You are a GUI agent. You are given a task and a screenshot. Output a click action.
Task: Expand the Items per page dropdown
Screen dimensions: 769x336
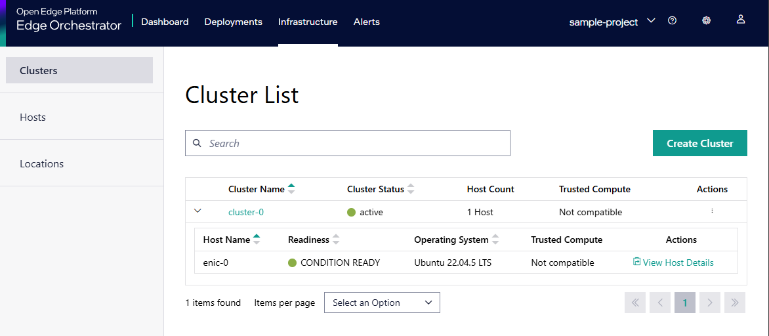pyautogui.click(x=382, y=303)
